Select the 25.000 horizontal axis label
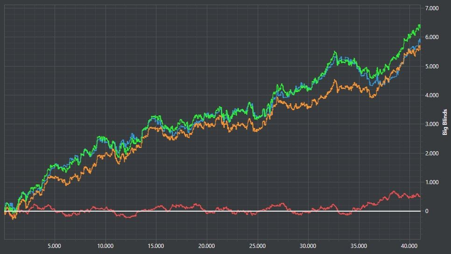The width and height of the screenshot is (451, 254). [257, 246]
